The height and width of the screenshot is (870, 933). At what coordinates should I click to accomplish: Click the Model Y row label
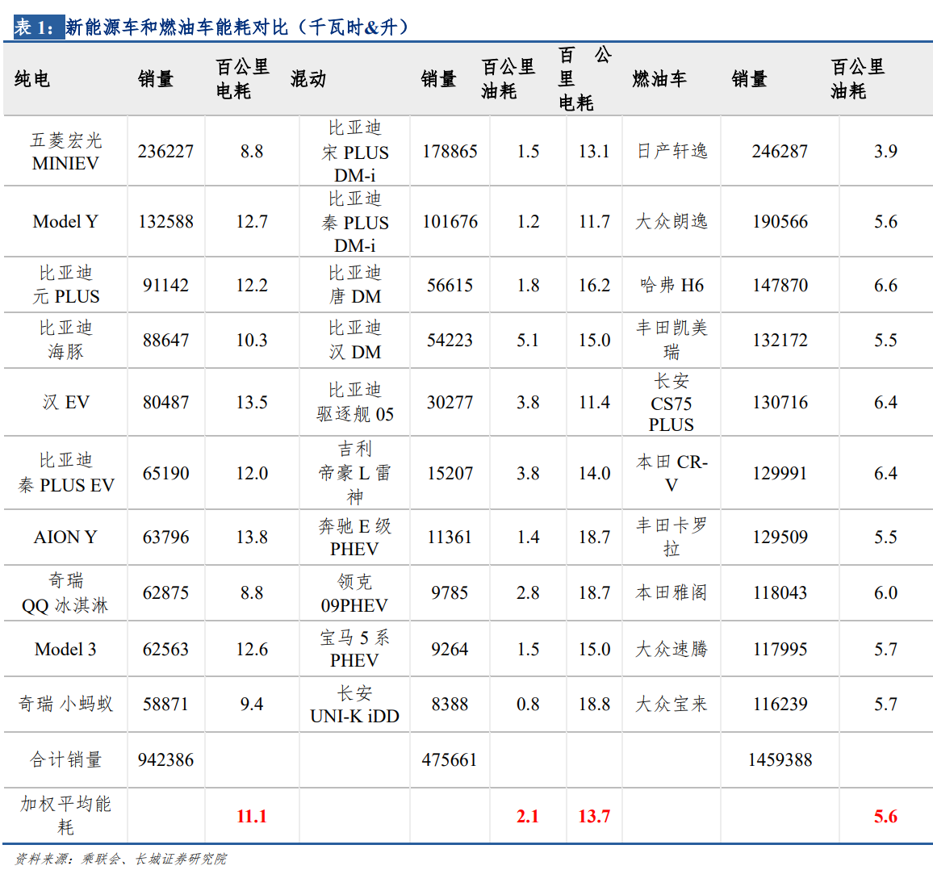tap(65, 222)
